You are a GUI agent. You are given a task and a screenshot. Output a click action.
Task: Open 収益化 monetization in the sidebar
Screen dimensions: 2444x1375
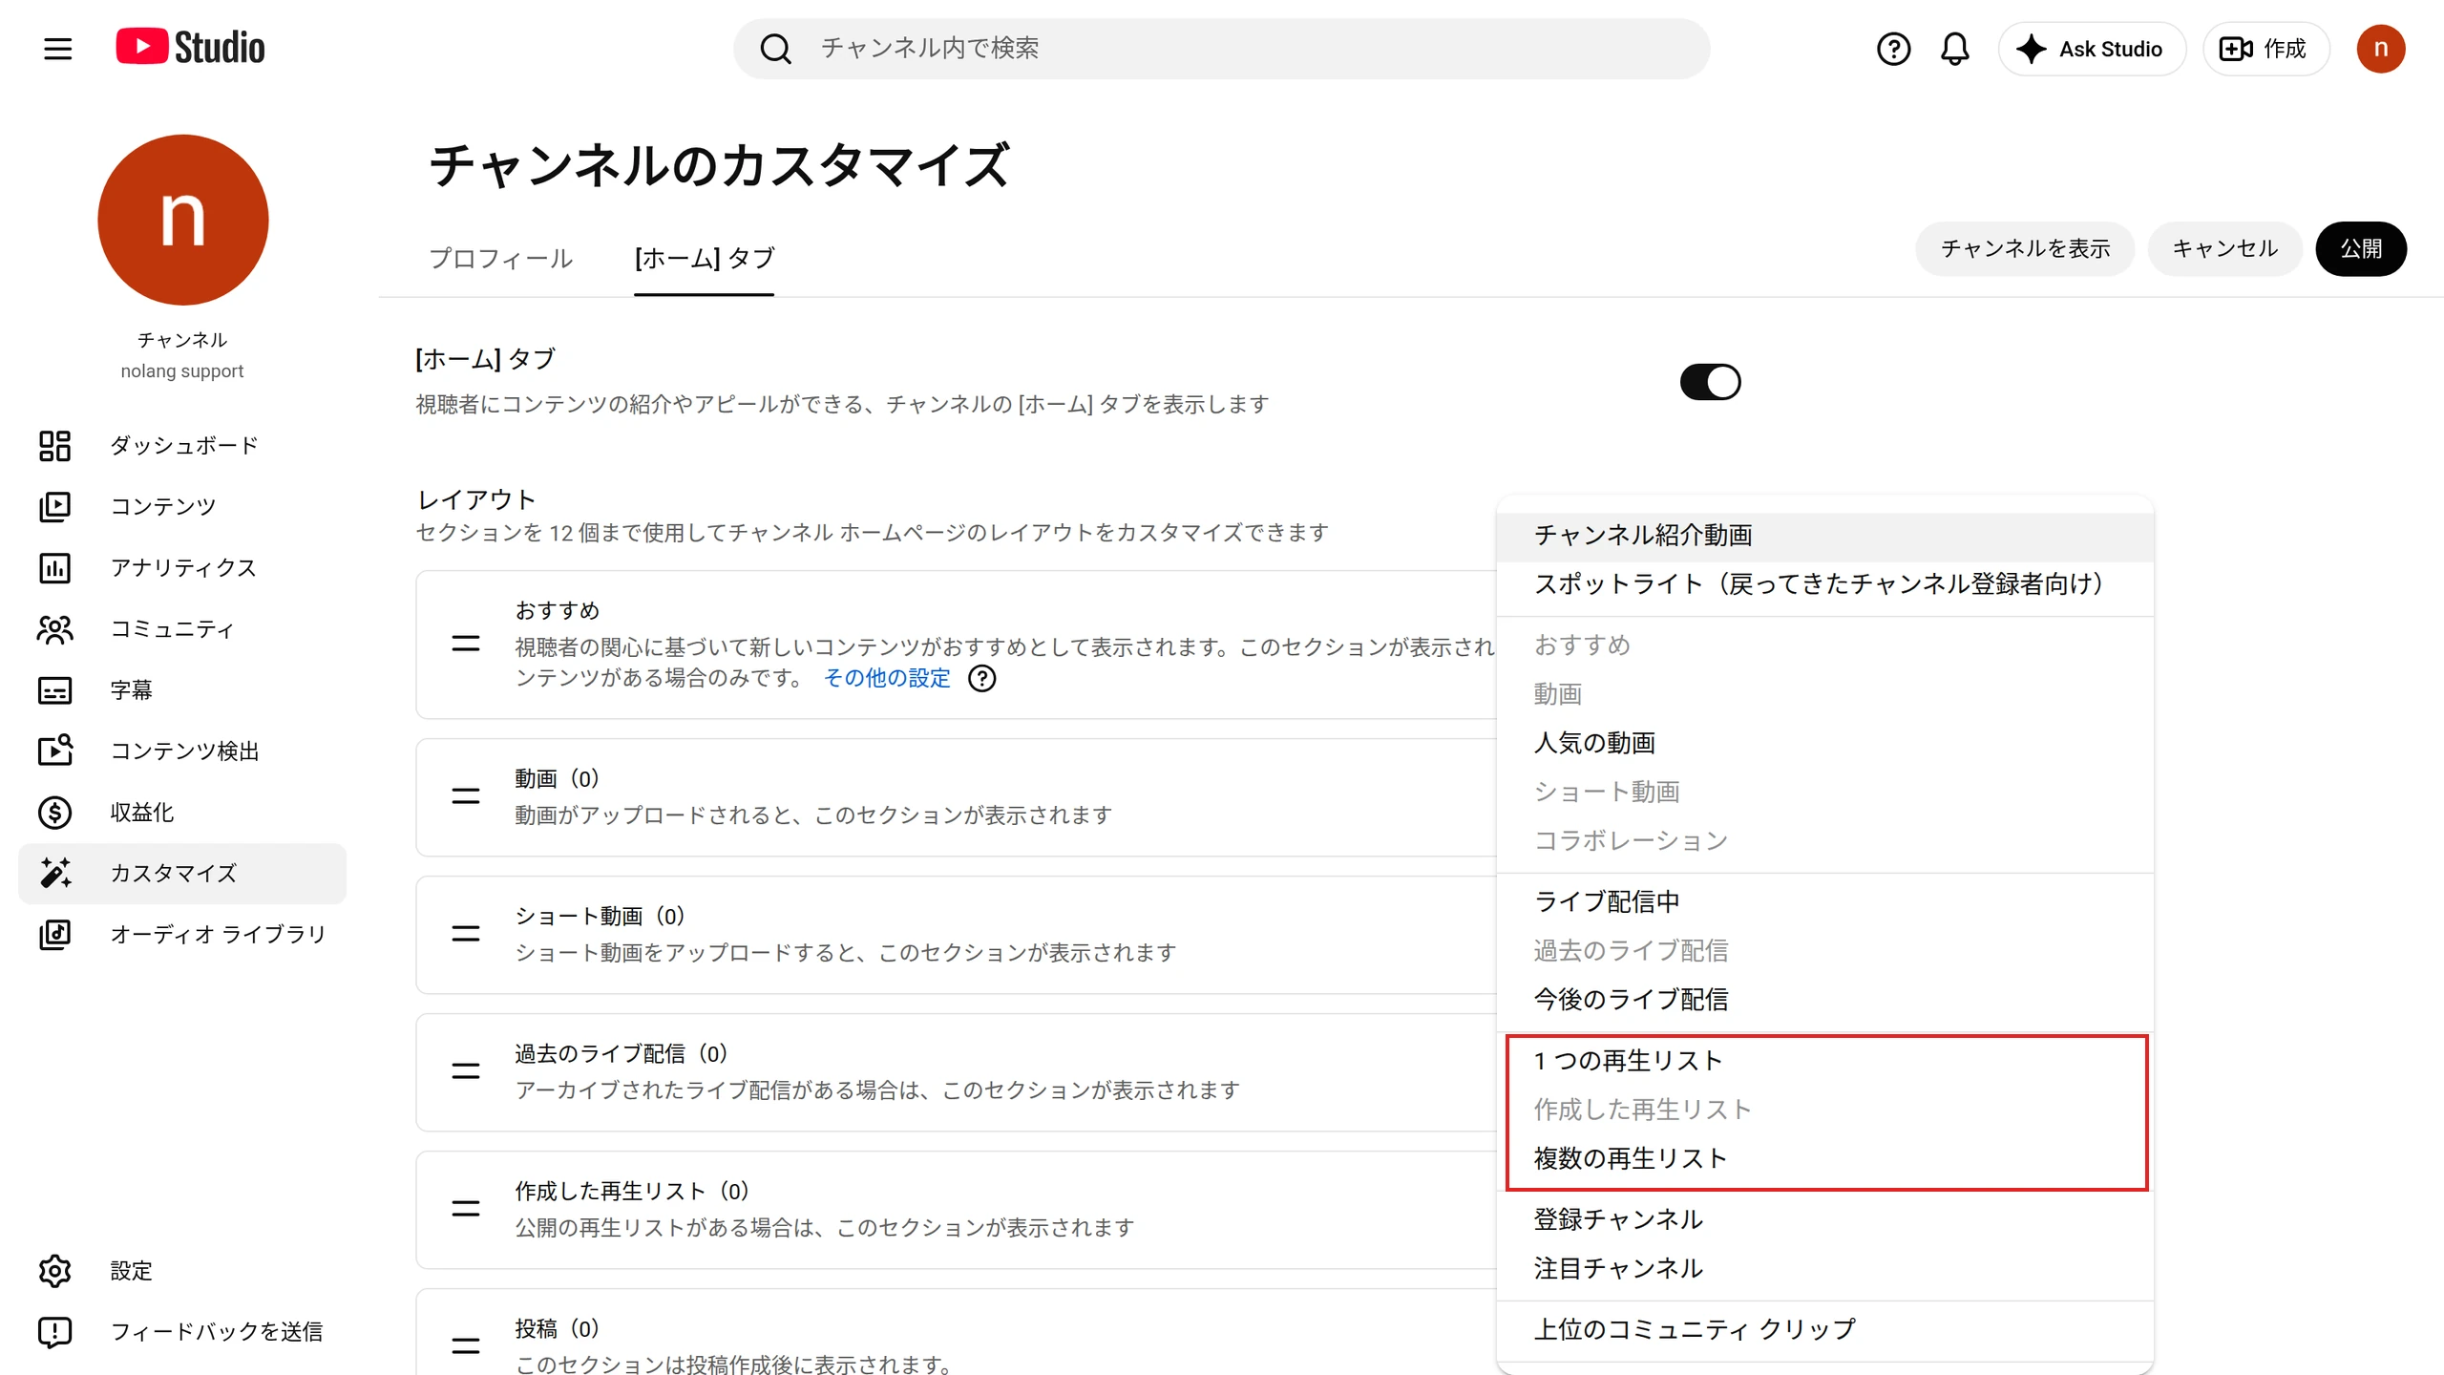point(182,813)
